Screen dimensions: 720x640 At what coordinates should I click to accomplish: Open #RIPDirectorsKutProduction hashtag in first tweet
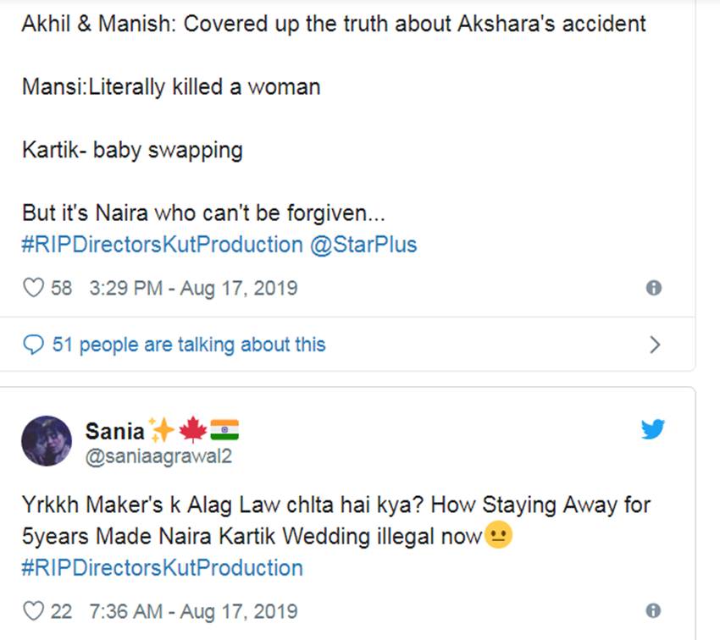[162, 245]
